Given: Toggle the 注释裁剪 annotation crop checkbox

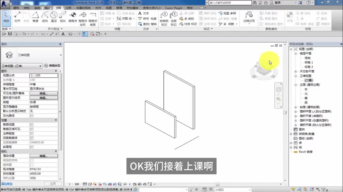Looking at the screenshot, I should point(32,134).
